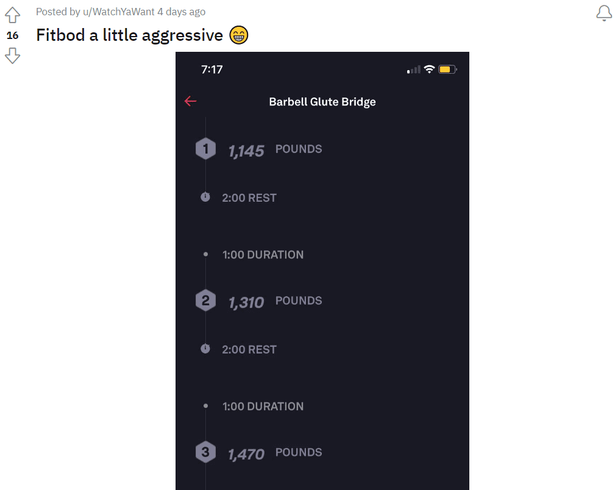Click the second rest timer icon
Viewport: 615px width, 490px height.
pos(205,349)
